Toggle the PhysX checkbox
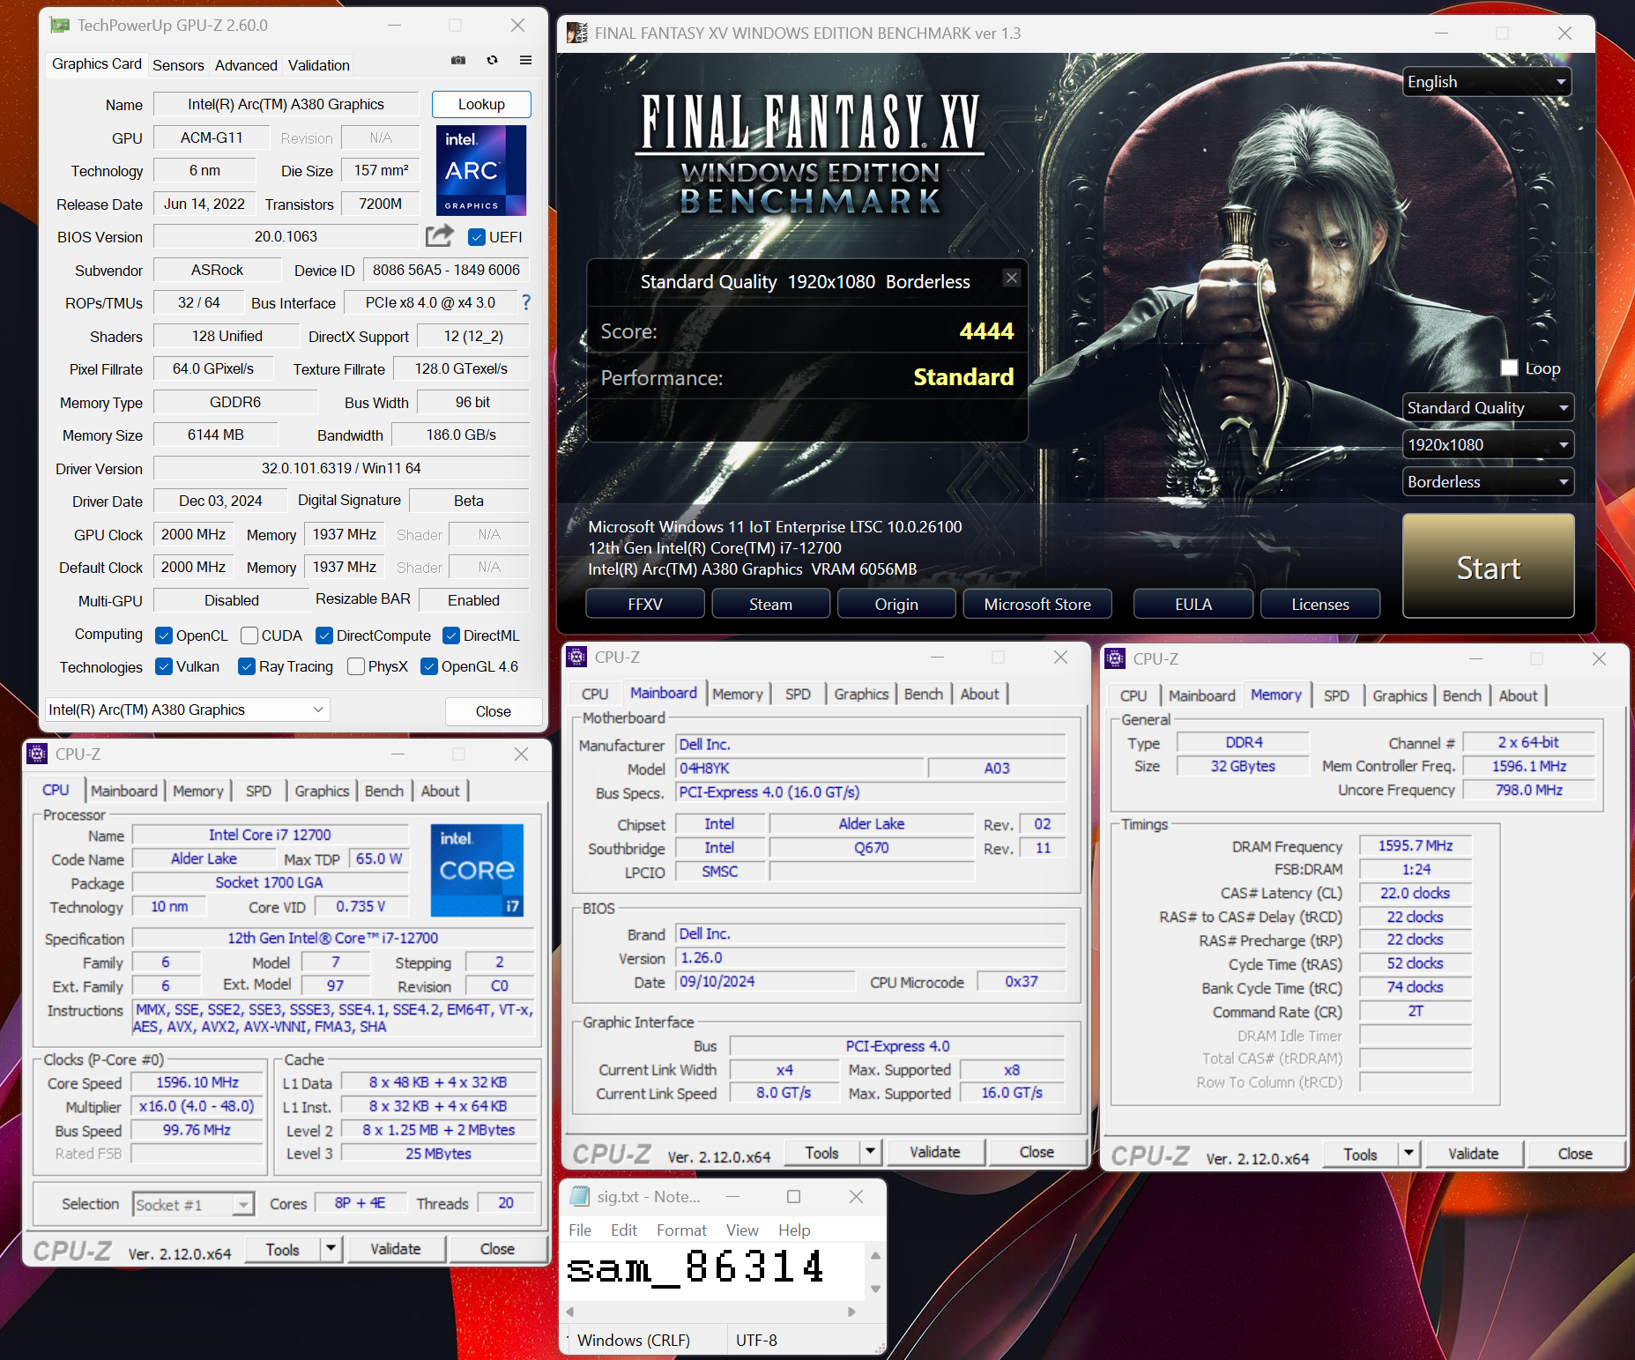This screenshot has height=1360, width=1635. 356,666
